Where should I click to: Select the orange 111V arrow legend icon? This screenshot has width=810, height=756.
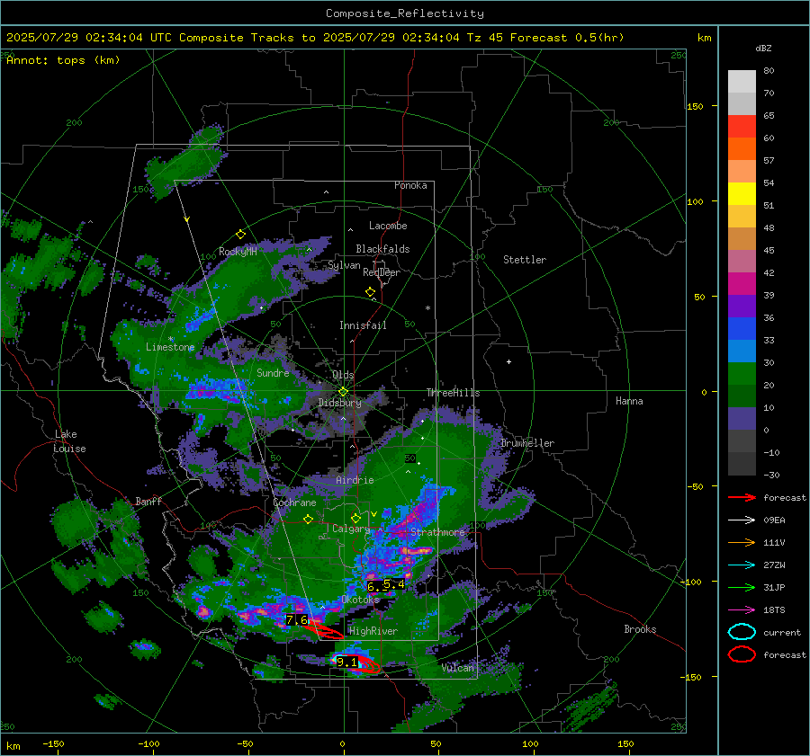[x=742, y=542]
